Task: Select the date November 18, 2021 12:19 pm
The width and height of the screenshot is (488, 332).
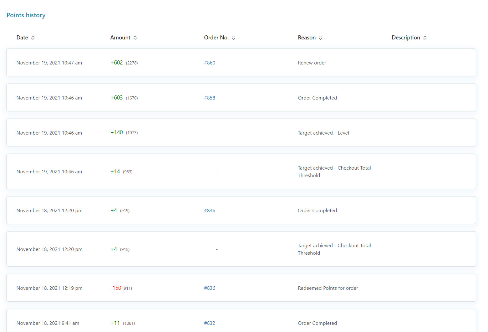Action: [49, 288]
